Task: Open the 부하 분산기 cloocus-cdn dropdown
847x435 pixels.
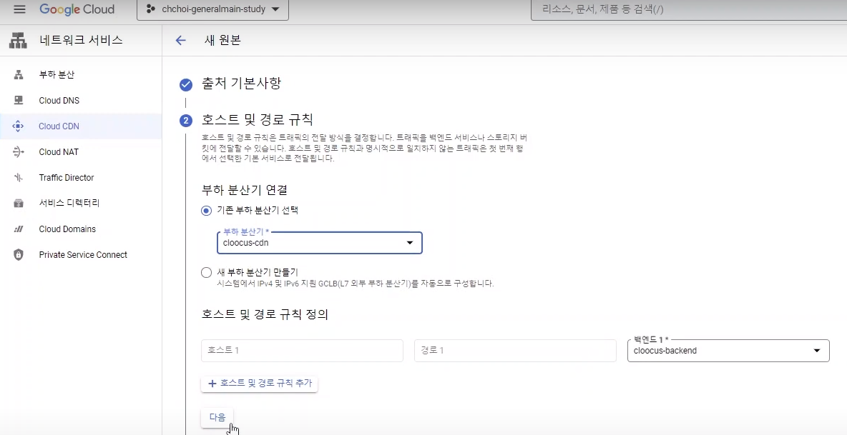Action: (x=319, y=243)
